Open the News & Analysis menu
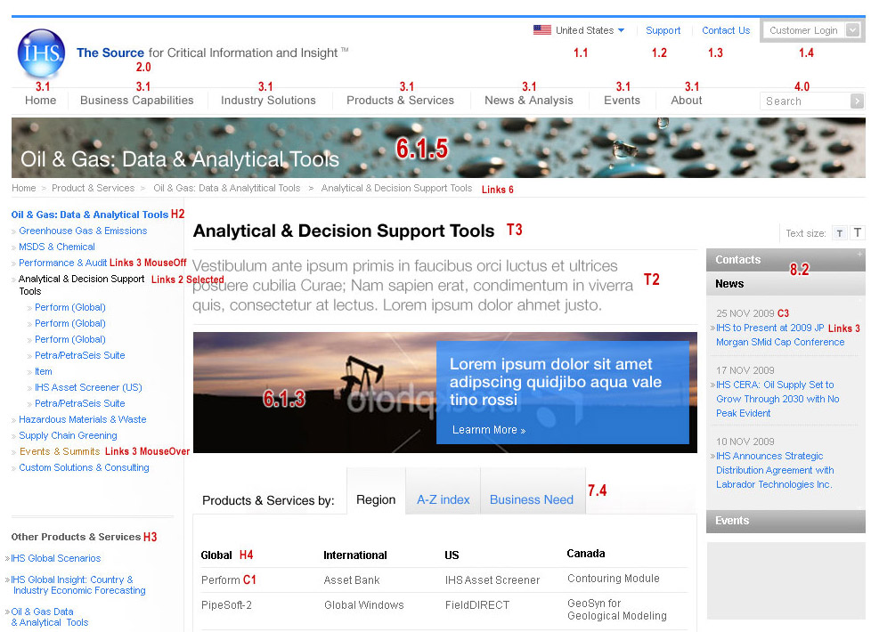 (528, 101)
